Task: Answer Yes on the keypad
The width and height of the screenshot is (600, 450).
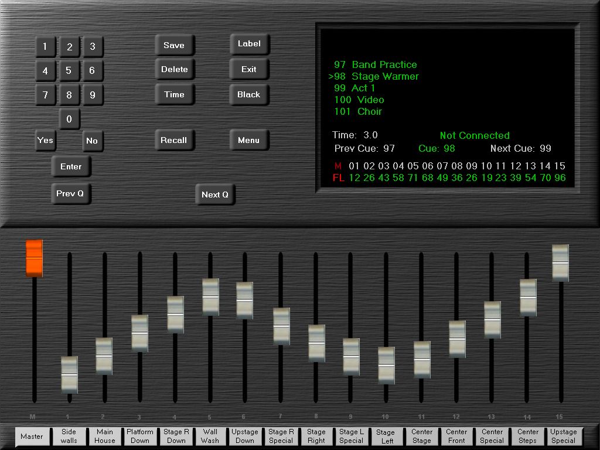Action: click(x=45, y=140)
